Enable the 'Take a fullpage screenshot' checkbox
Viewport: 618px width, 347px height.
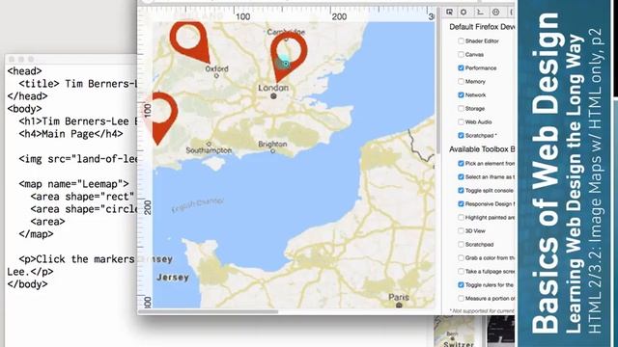(461, 272)
